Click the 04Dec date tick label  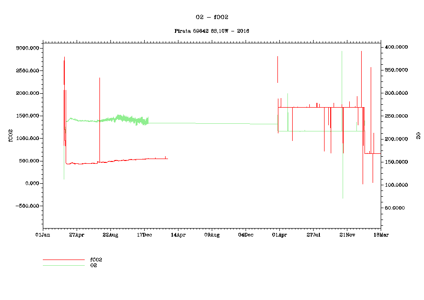pyautogui.click(x=246, y=235)
